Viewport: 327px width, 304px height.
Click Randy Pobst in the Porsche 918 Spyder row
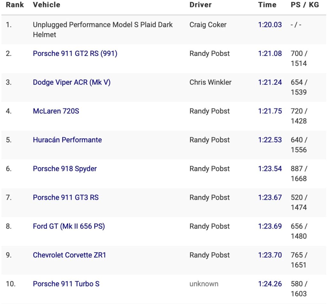209,169
